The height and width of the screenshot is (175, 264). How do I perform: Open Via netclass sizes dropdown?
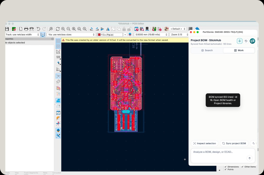71,35
